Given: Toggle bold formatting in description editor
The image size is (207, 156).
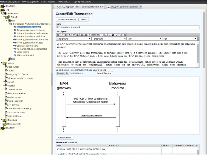Looking at the screenshot, I should pos(58,35).
